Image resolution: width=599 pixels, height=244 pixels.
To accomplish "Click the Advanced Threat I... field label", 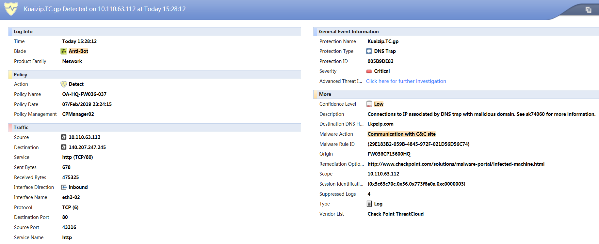I will tap(341, 81).
